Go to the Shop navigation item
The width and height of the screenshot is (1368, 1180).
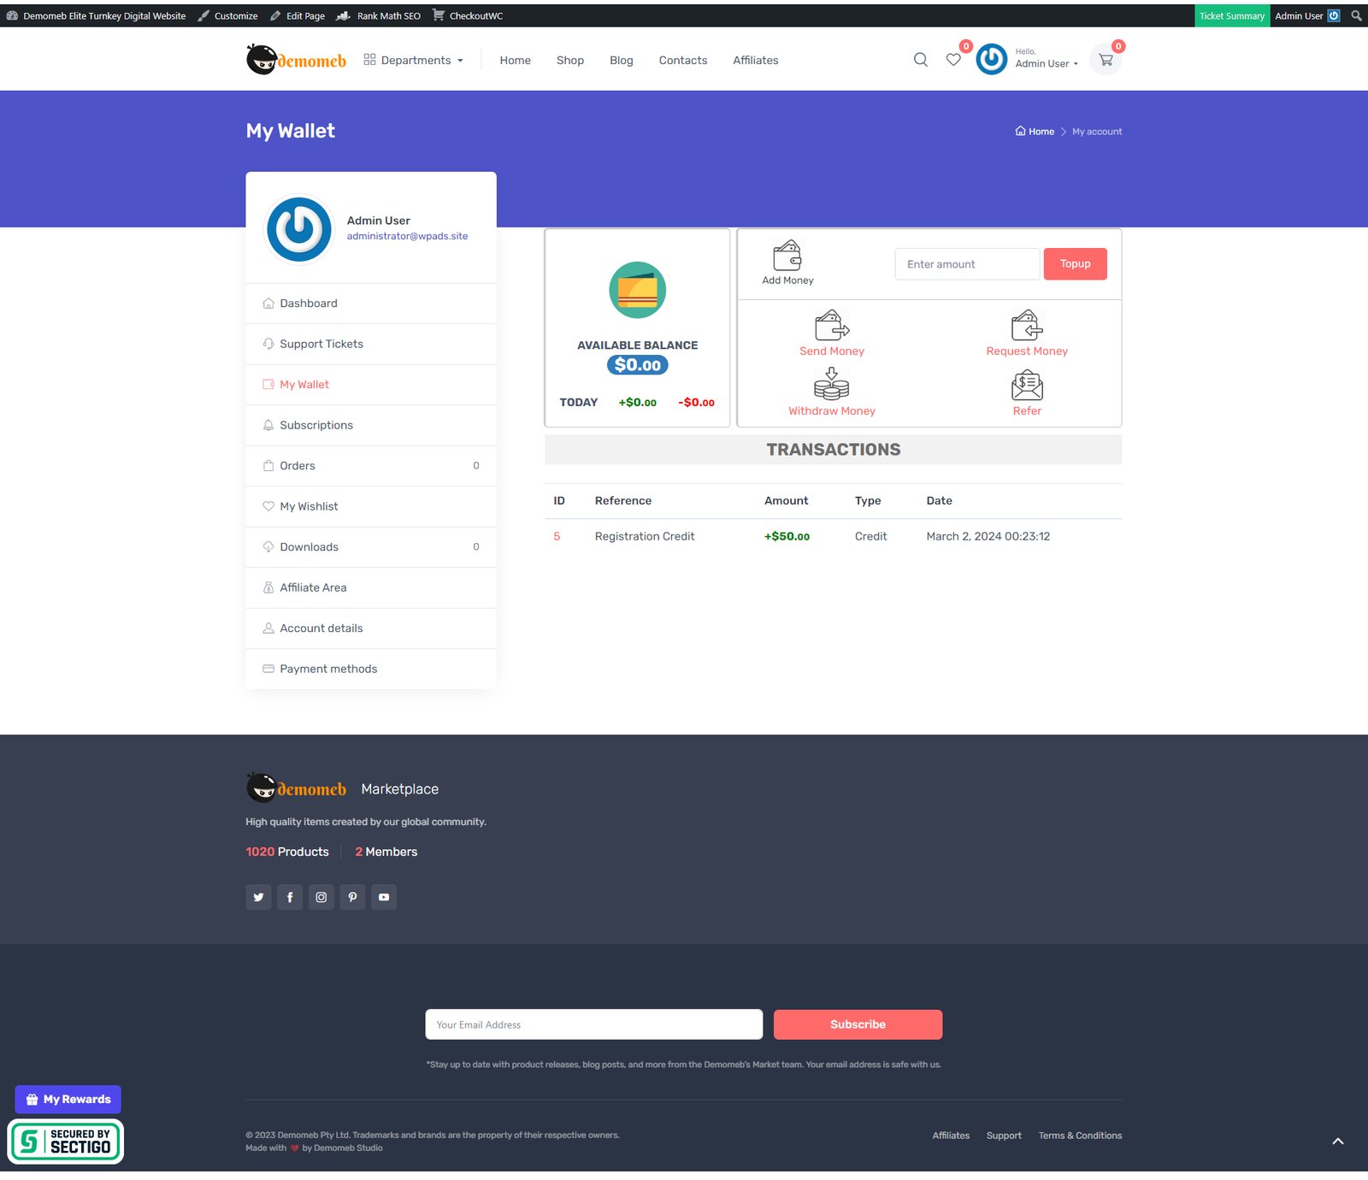point(569,60)
